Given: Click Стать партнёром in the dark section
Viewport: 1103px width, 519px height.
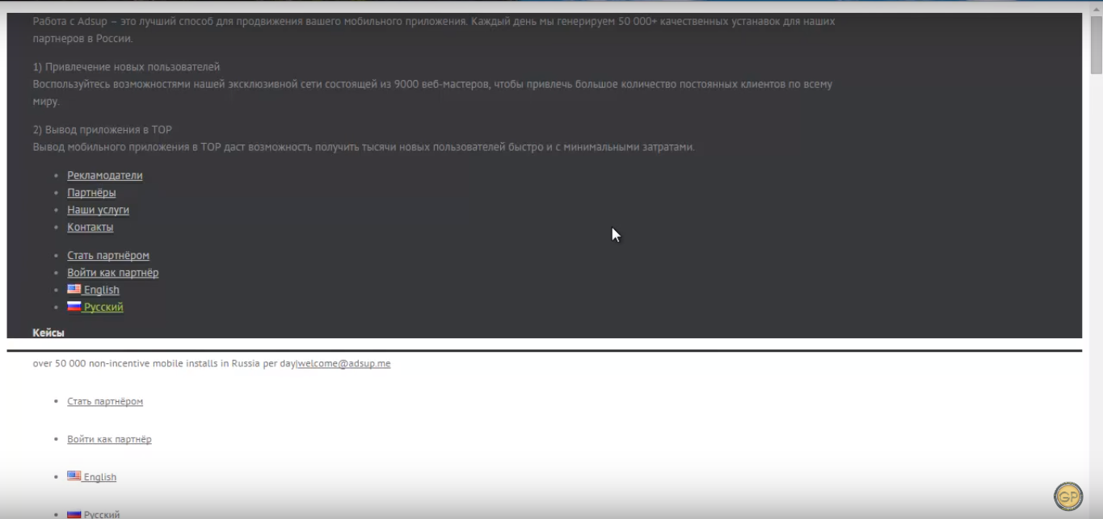Looking at the screenshot, I should tap(108, 255).
